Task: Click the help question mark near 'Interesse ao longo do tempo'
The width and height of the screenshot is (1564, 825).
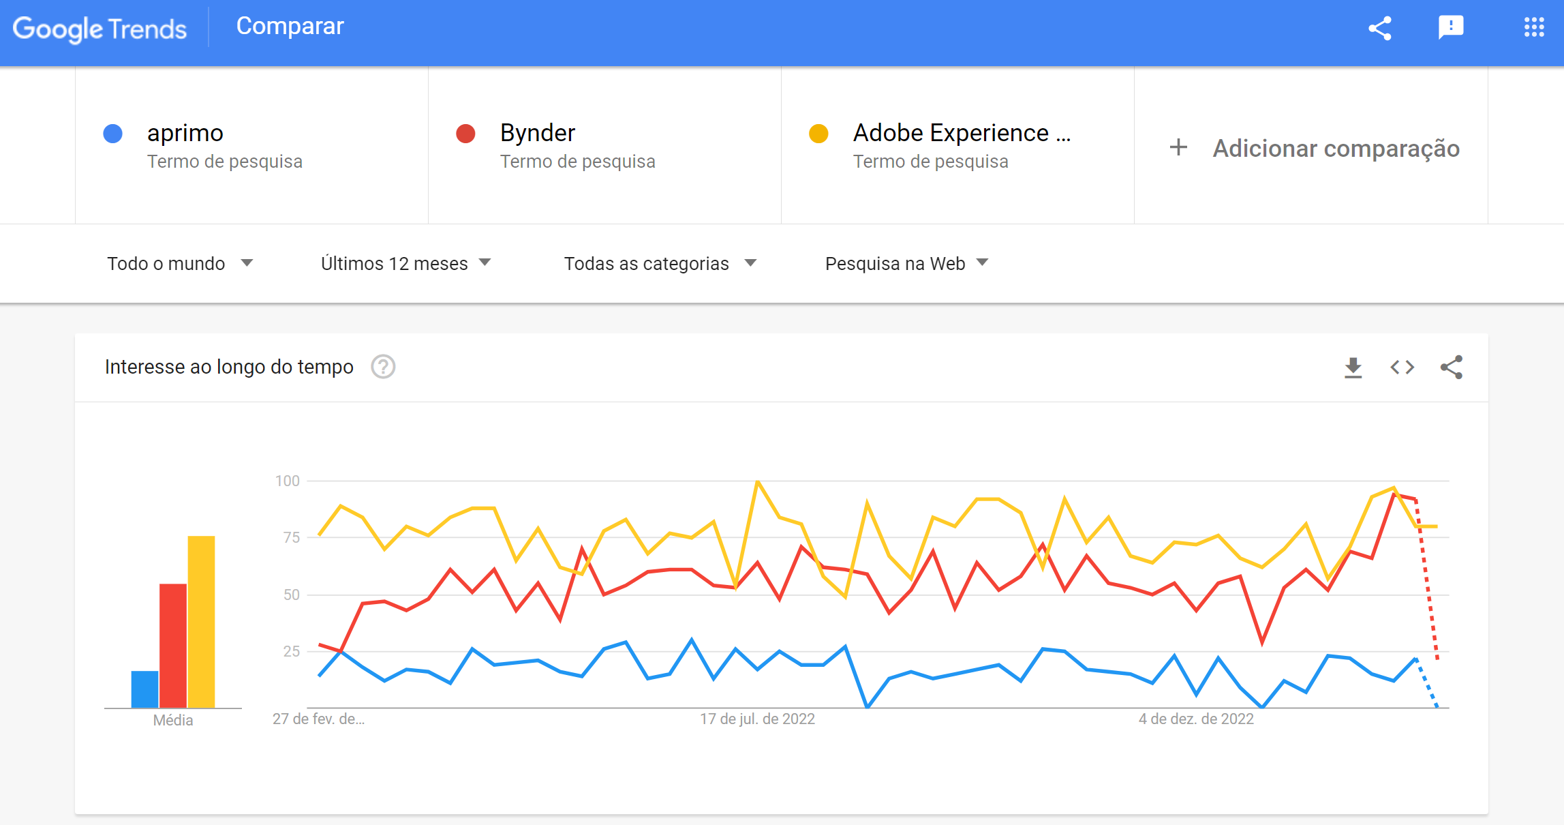Action: tap(383, 367)
